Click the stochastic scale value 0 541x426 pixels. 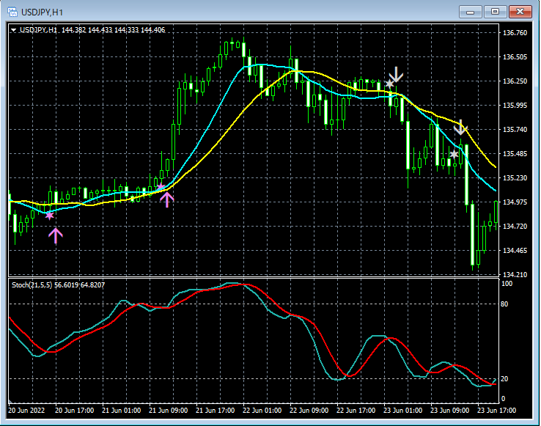pyautogui.click(x=503, y=399)
